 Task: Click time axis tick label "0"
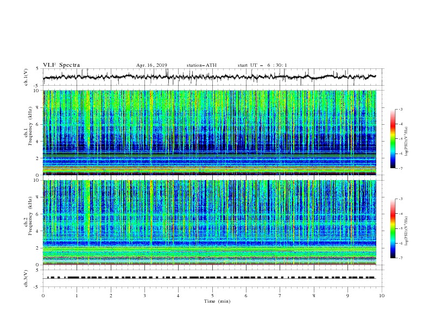click(x=43, y=296)
